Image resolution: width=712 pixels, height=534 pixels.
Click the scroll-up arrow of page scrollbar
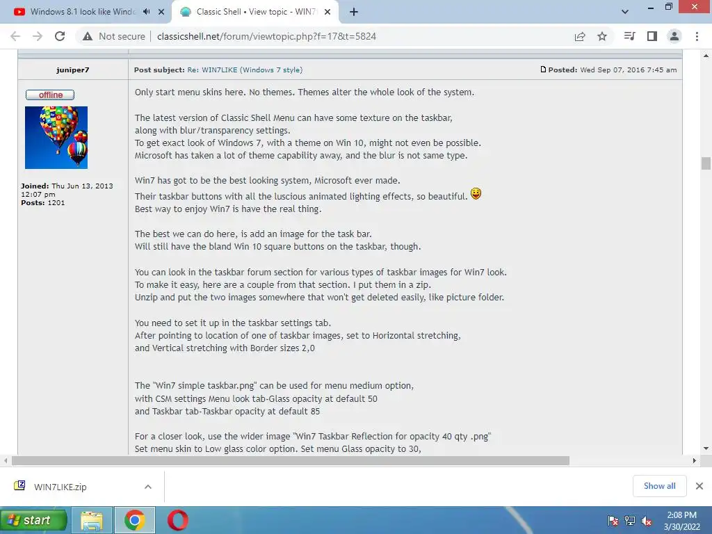[x=706, y=56]
